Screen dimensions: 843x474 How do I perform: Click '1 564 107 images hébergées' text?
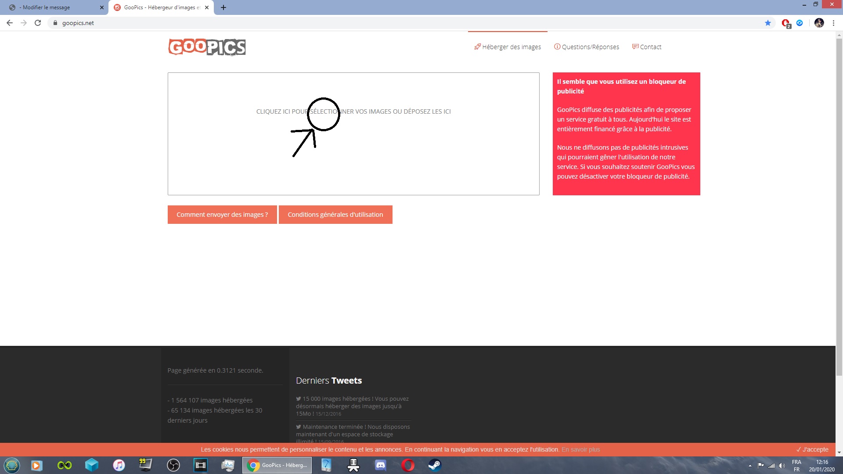(x=210, y=400)
